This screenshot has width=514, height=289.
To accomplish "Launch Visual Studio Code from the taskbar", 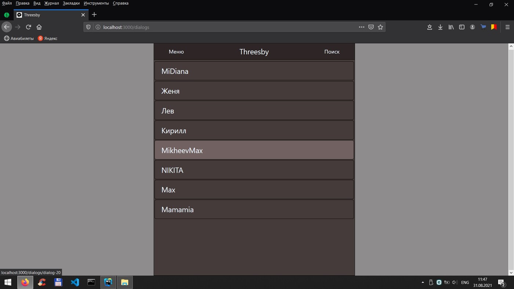I will pyautogui.click(x=75, y=282).
